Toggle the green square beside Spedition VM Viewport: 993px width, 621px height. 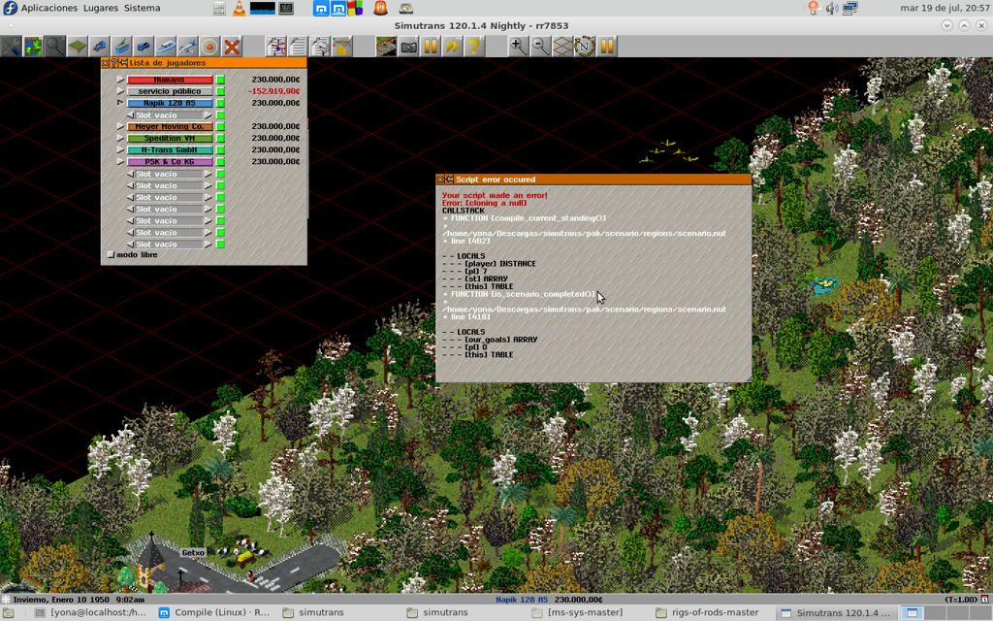(220, 139)
